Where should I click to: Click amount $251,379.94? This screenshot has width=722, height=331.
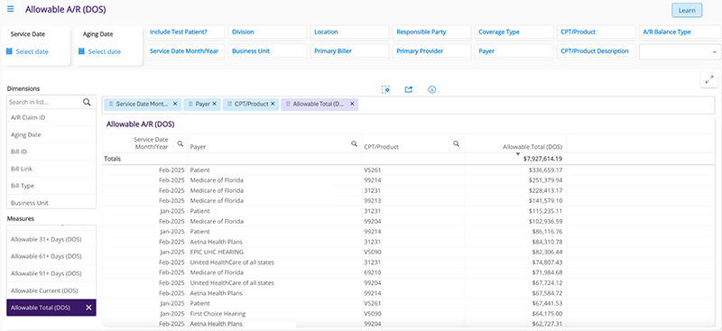[x=546, y=180]
